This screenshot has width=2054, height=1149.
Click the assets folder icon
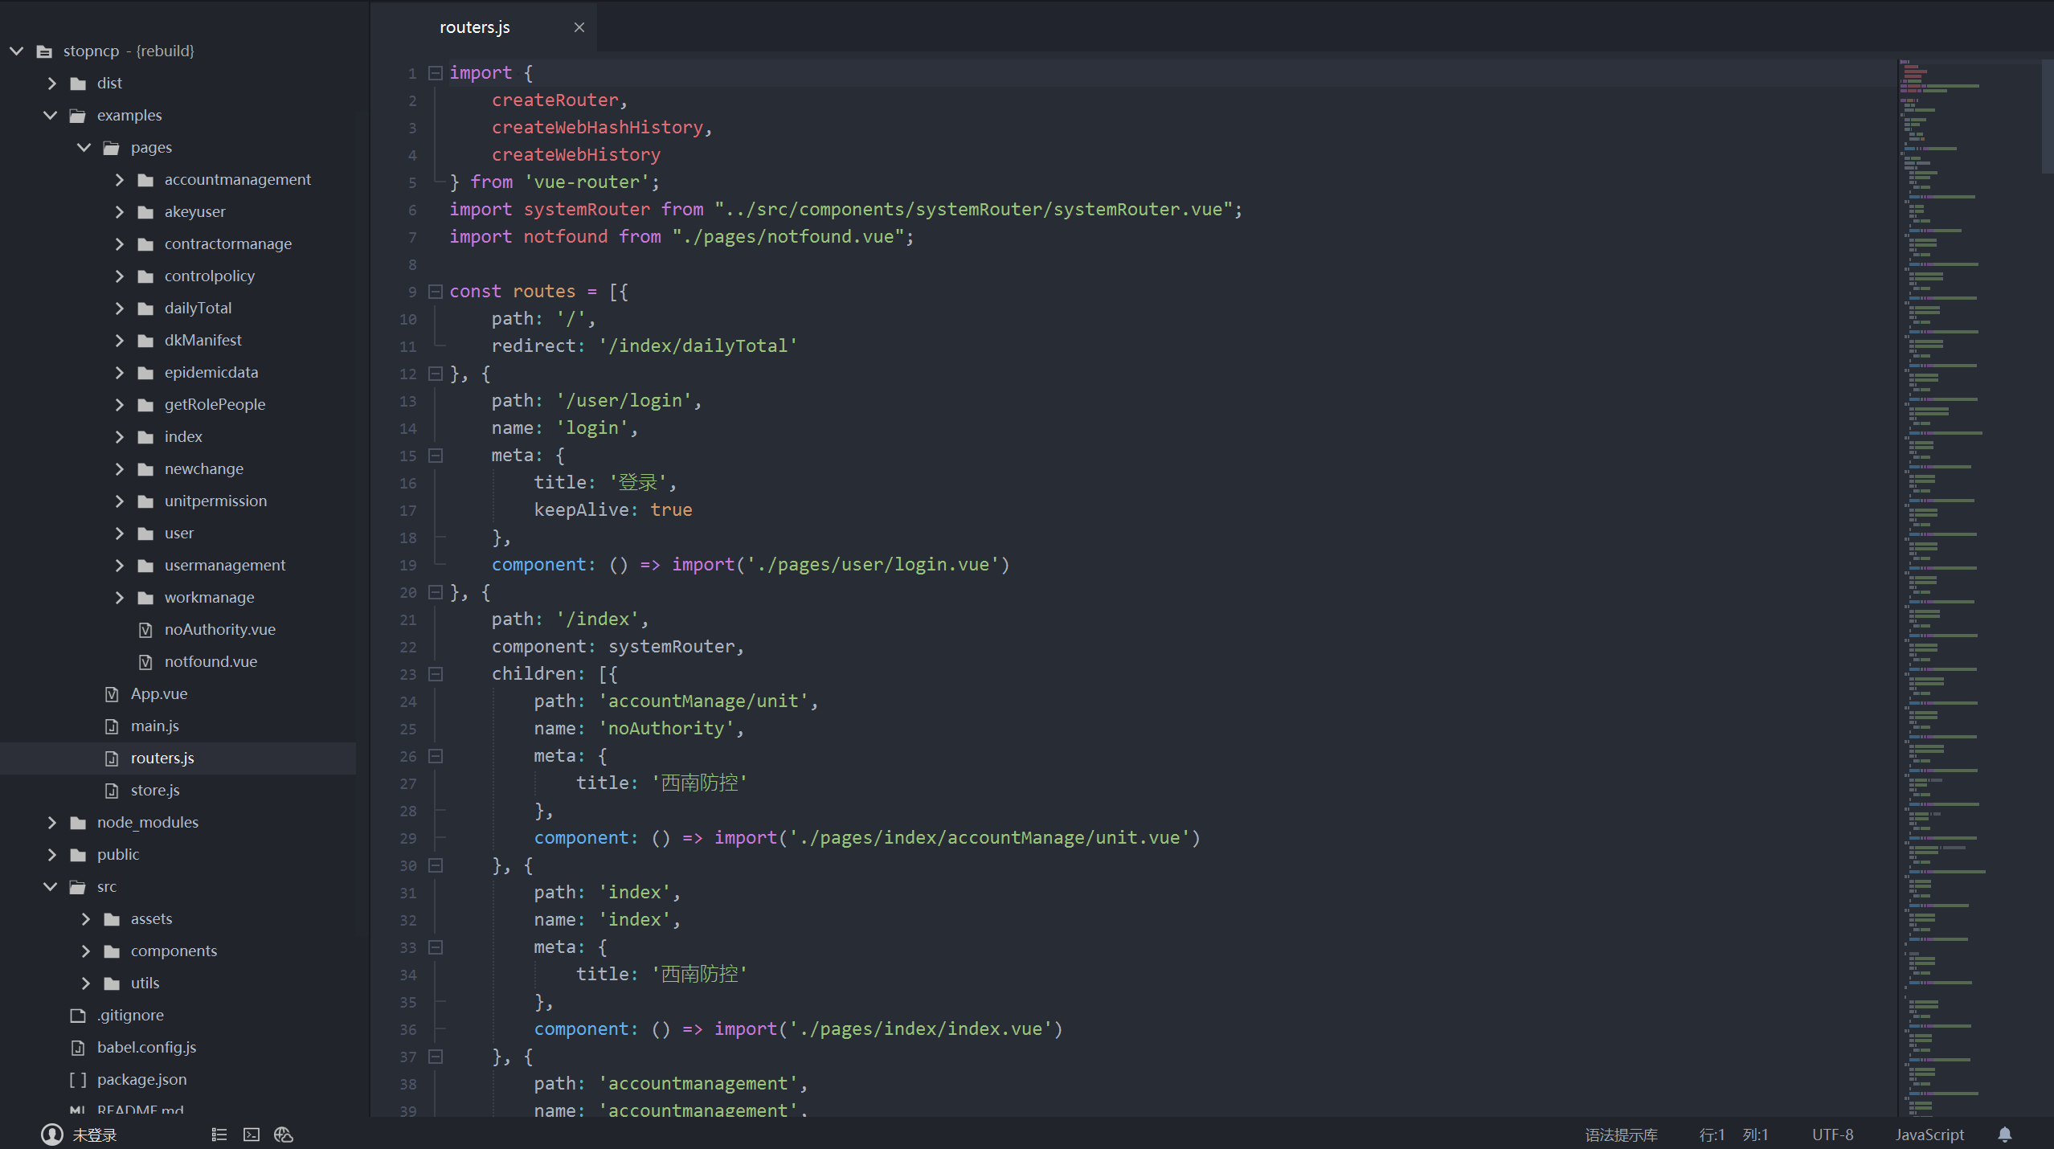tap(112, 919)
